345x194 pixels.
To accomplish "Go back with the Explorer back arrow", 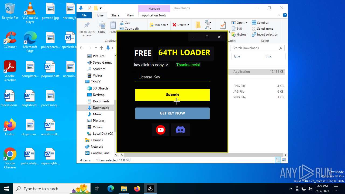I will [x=82, y=48].
